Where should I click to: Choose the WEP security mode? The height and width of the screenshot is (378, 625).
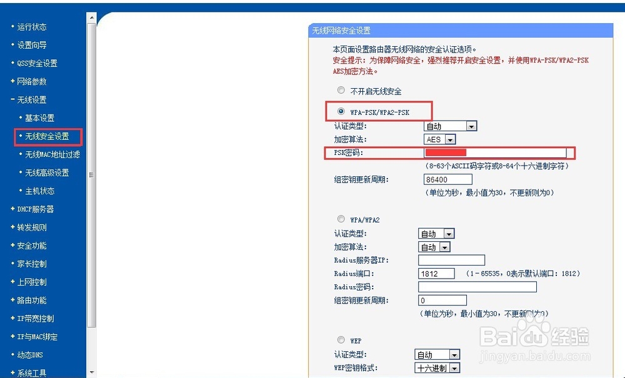click(341, 340)
